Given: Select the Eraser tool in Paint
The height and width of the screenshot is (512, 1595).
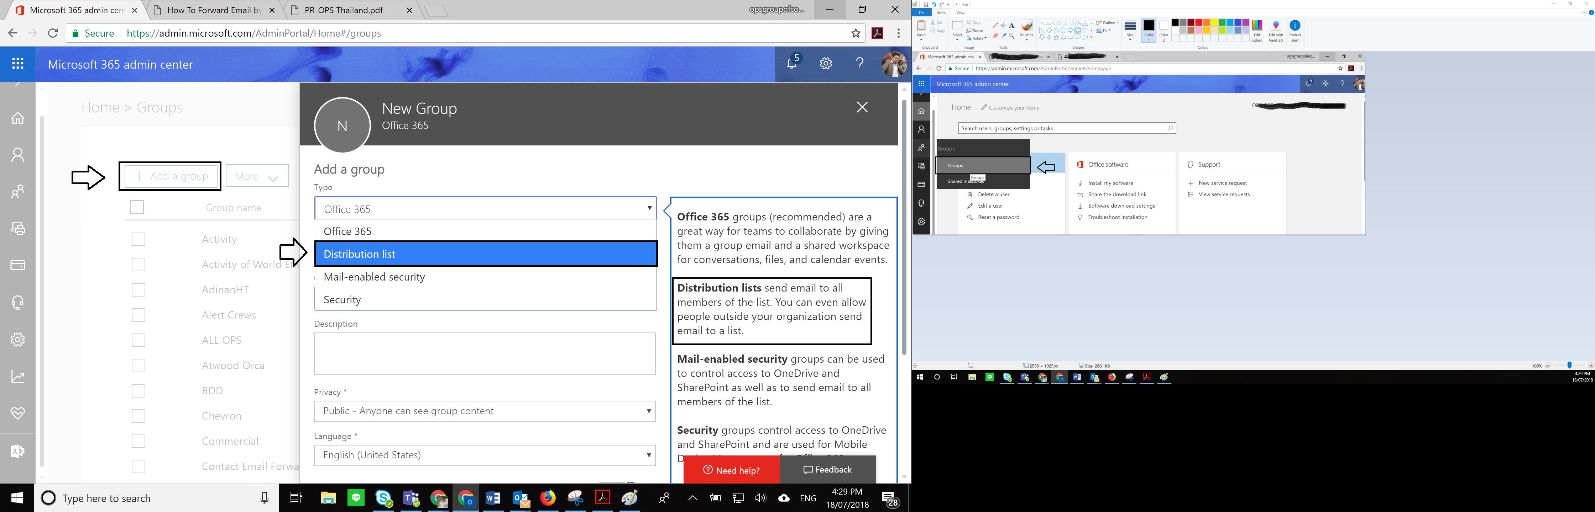Looking at the screenshot, I should [996, 36].
